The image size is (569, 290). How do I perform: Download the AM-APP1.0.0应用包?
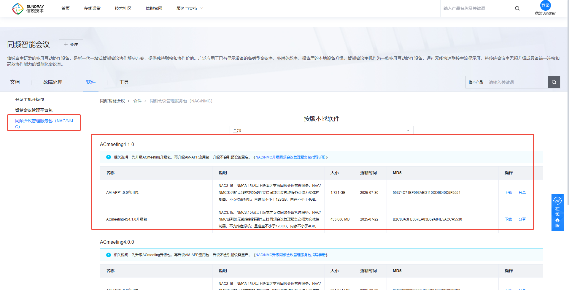(x=508, y=193)
